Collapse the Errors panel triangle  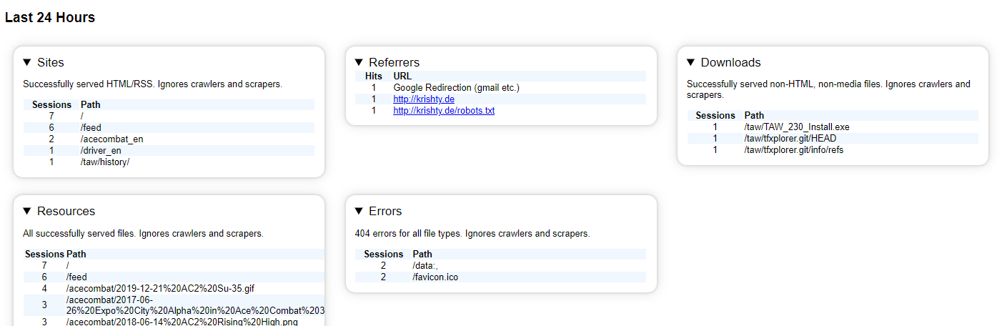(x=359, y=211)
